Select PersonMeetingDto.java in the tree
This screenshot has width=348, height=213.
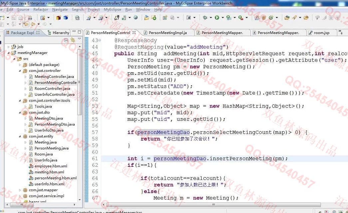[x=55, y=124]
